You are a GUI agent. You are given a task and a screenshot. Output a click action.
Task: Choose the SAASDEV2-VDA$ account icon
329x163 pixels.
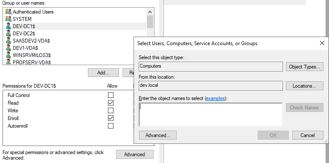coord(9,40)
